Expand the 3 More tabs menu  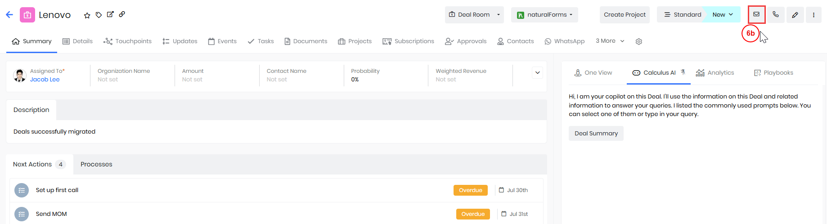610,41
